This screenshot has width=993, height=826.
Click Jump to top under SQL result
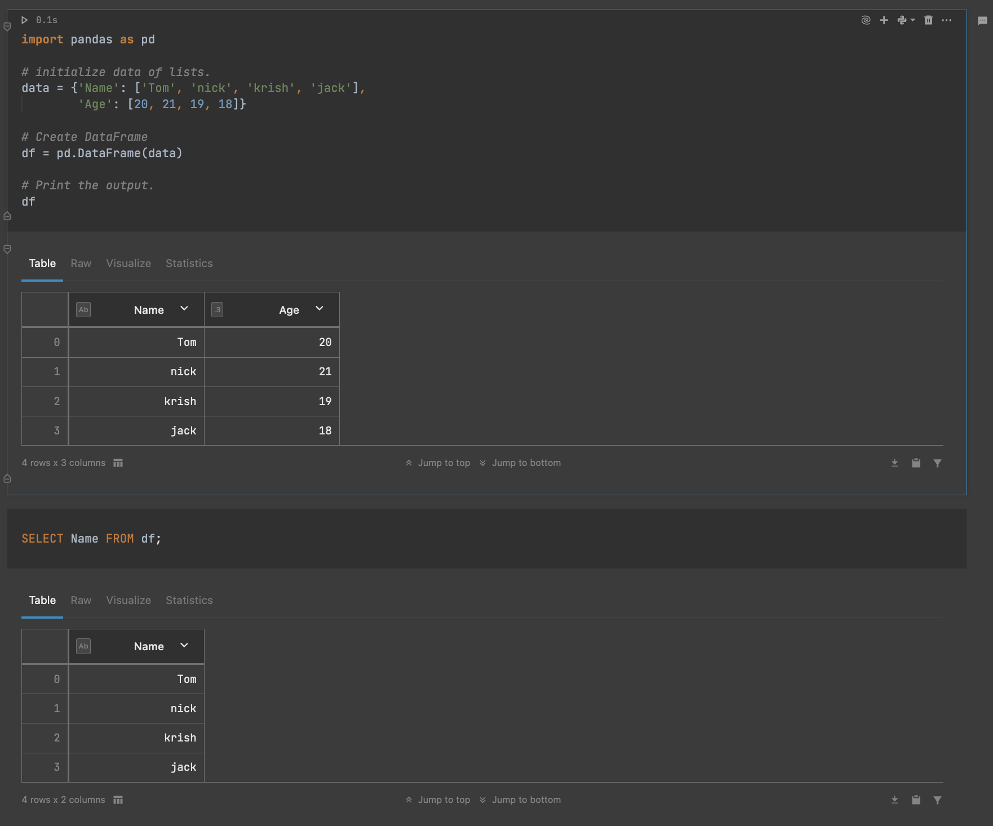438,800
